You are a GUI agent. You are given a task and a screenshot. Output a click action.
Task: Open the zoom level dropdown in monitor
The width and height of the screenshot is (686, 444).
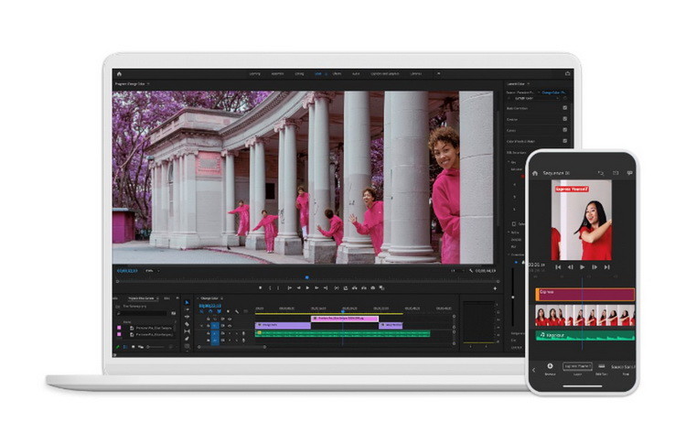pos(152,271)
